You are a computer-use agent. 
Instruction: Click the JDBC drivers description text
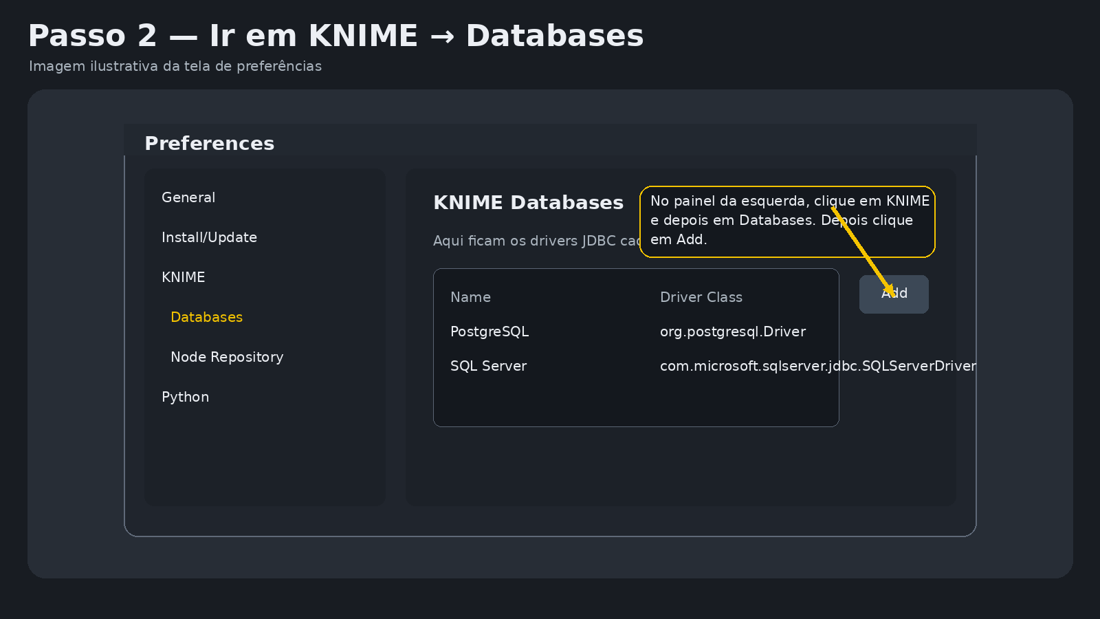[536, 241]
